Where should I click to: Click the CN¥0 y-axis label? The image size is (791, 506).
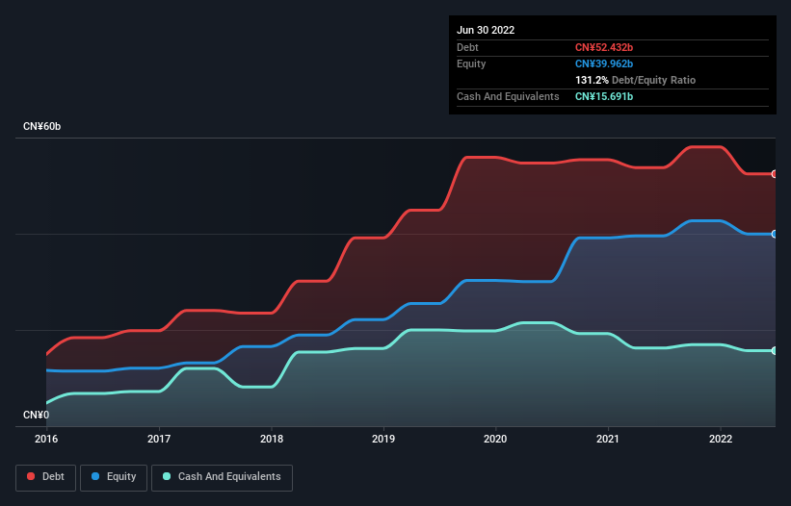point(37,415)
